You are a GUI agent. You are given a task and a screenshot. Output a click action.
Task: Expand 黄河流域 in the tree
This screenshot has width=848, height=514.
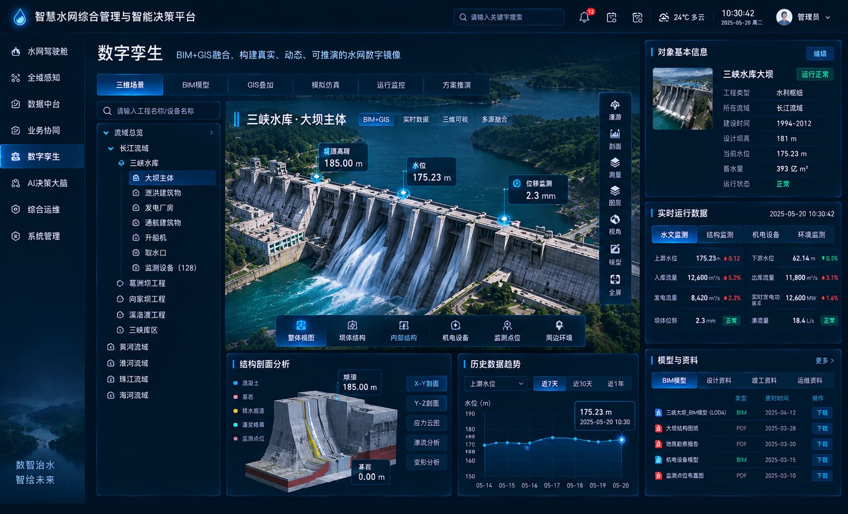tap(127, 347)
